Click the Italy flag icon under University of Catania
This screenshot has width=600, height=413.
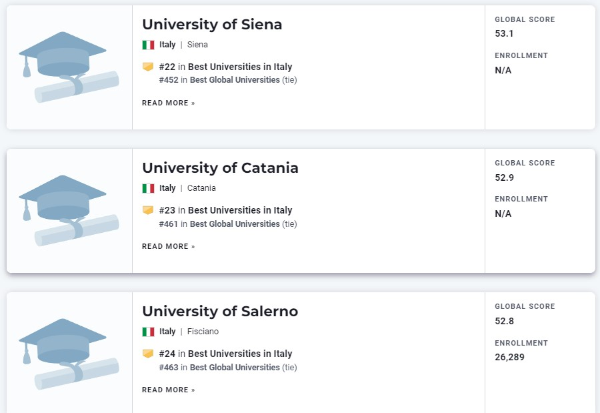[148, 189]
